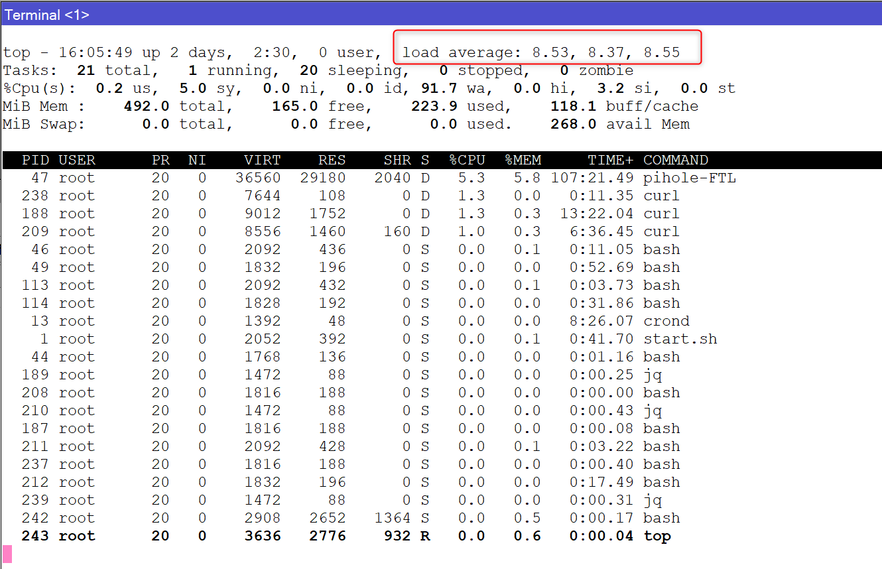Click the "Tasks:" label
This screenshot has width=882, height=569.
(x=30, y=70)
